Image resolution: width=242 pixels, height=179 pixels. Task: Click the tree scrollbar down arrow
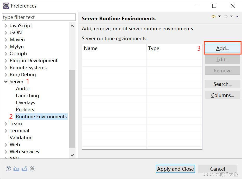(72, 155)
